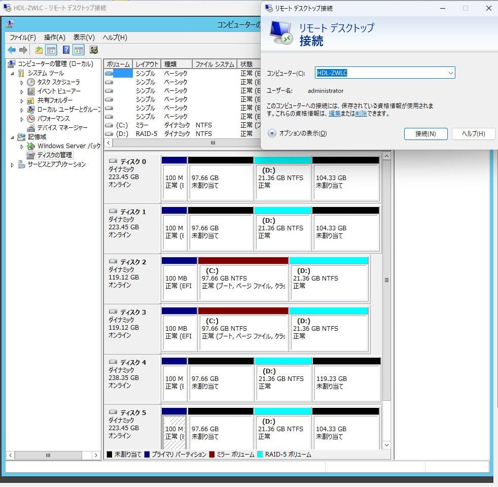Click the Remote Desktop monitor logo in dialog
Screen dimensions: 498x487
(x=280, y=32)
